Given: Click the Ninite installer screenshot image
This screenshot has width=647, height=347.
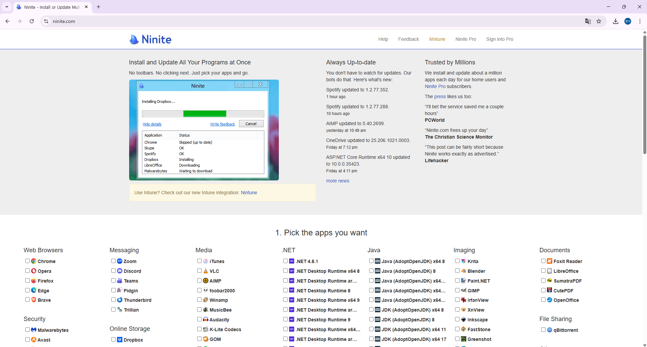Looking at the screenshot, I should pyautogui.click(x=204, y=130).
